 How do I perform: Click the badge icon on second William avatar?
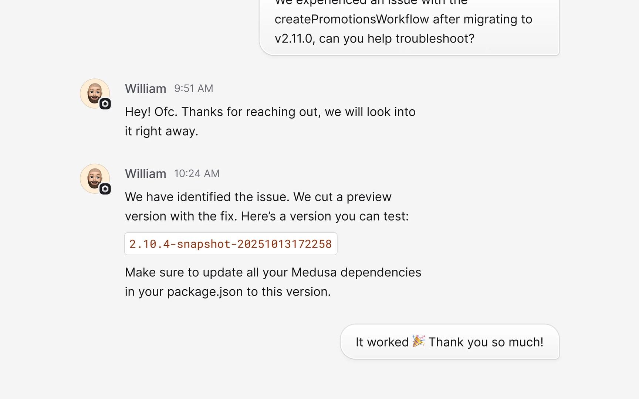(105, 189)
